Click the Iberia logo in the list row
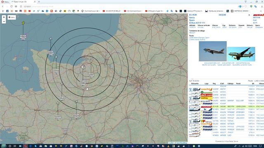The height and width of the screenshot is (148, 264). (206, 107)
